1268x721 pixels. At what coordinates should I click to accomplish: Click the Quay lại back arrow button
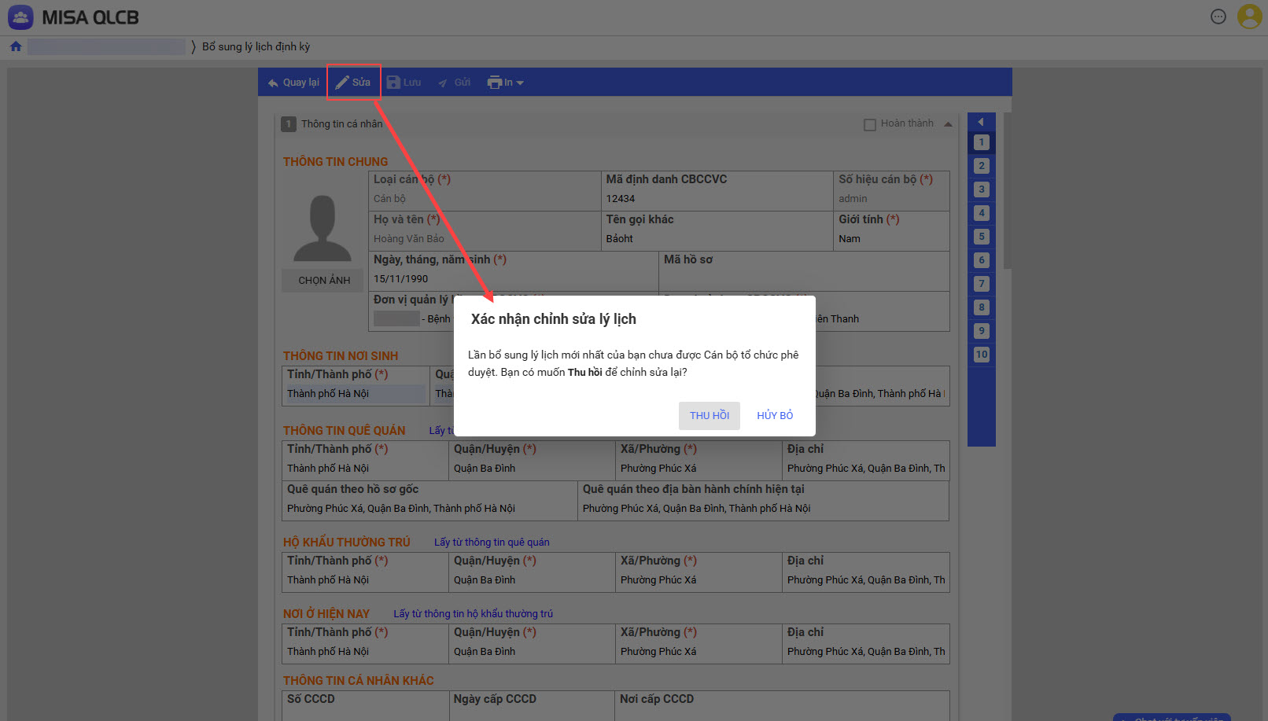293,83
